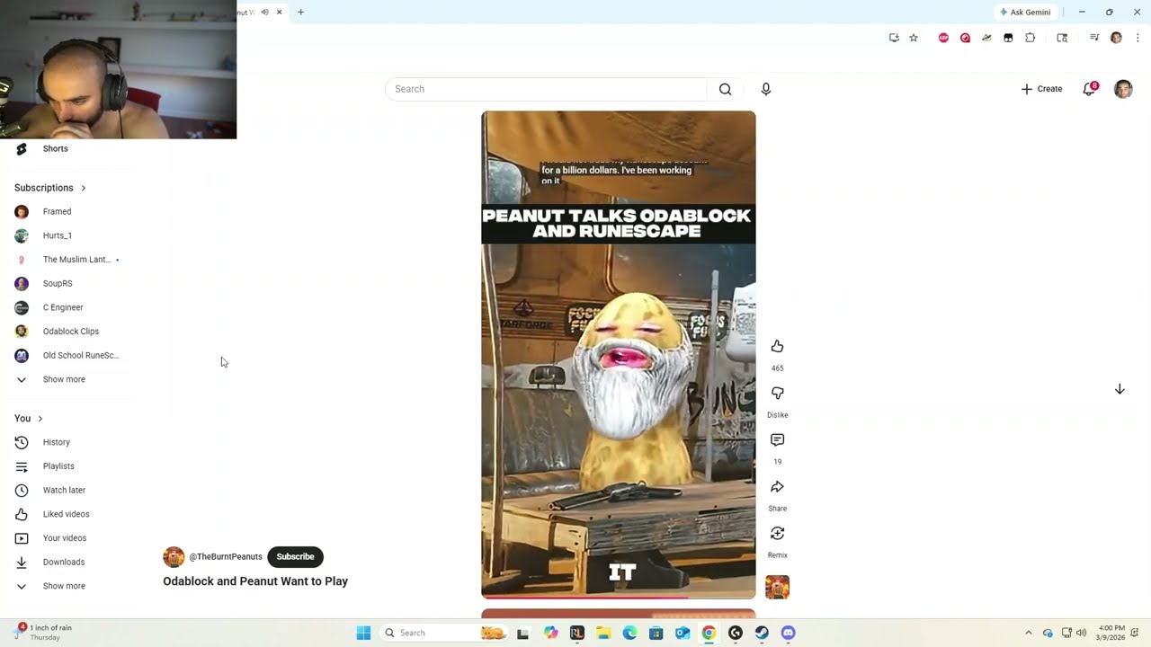Open Chrome media controls icon
The image size is (1151, 647).
[1094, 38]
